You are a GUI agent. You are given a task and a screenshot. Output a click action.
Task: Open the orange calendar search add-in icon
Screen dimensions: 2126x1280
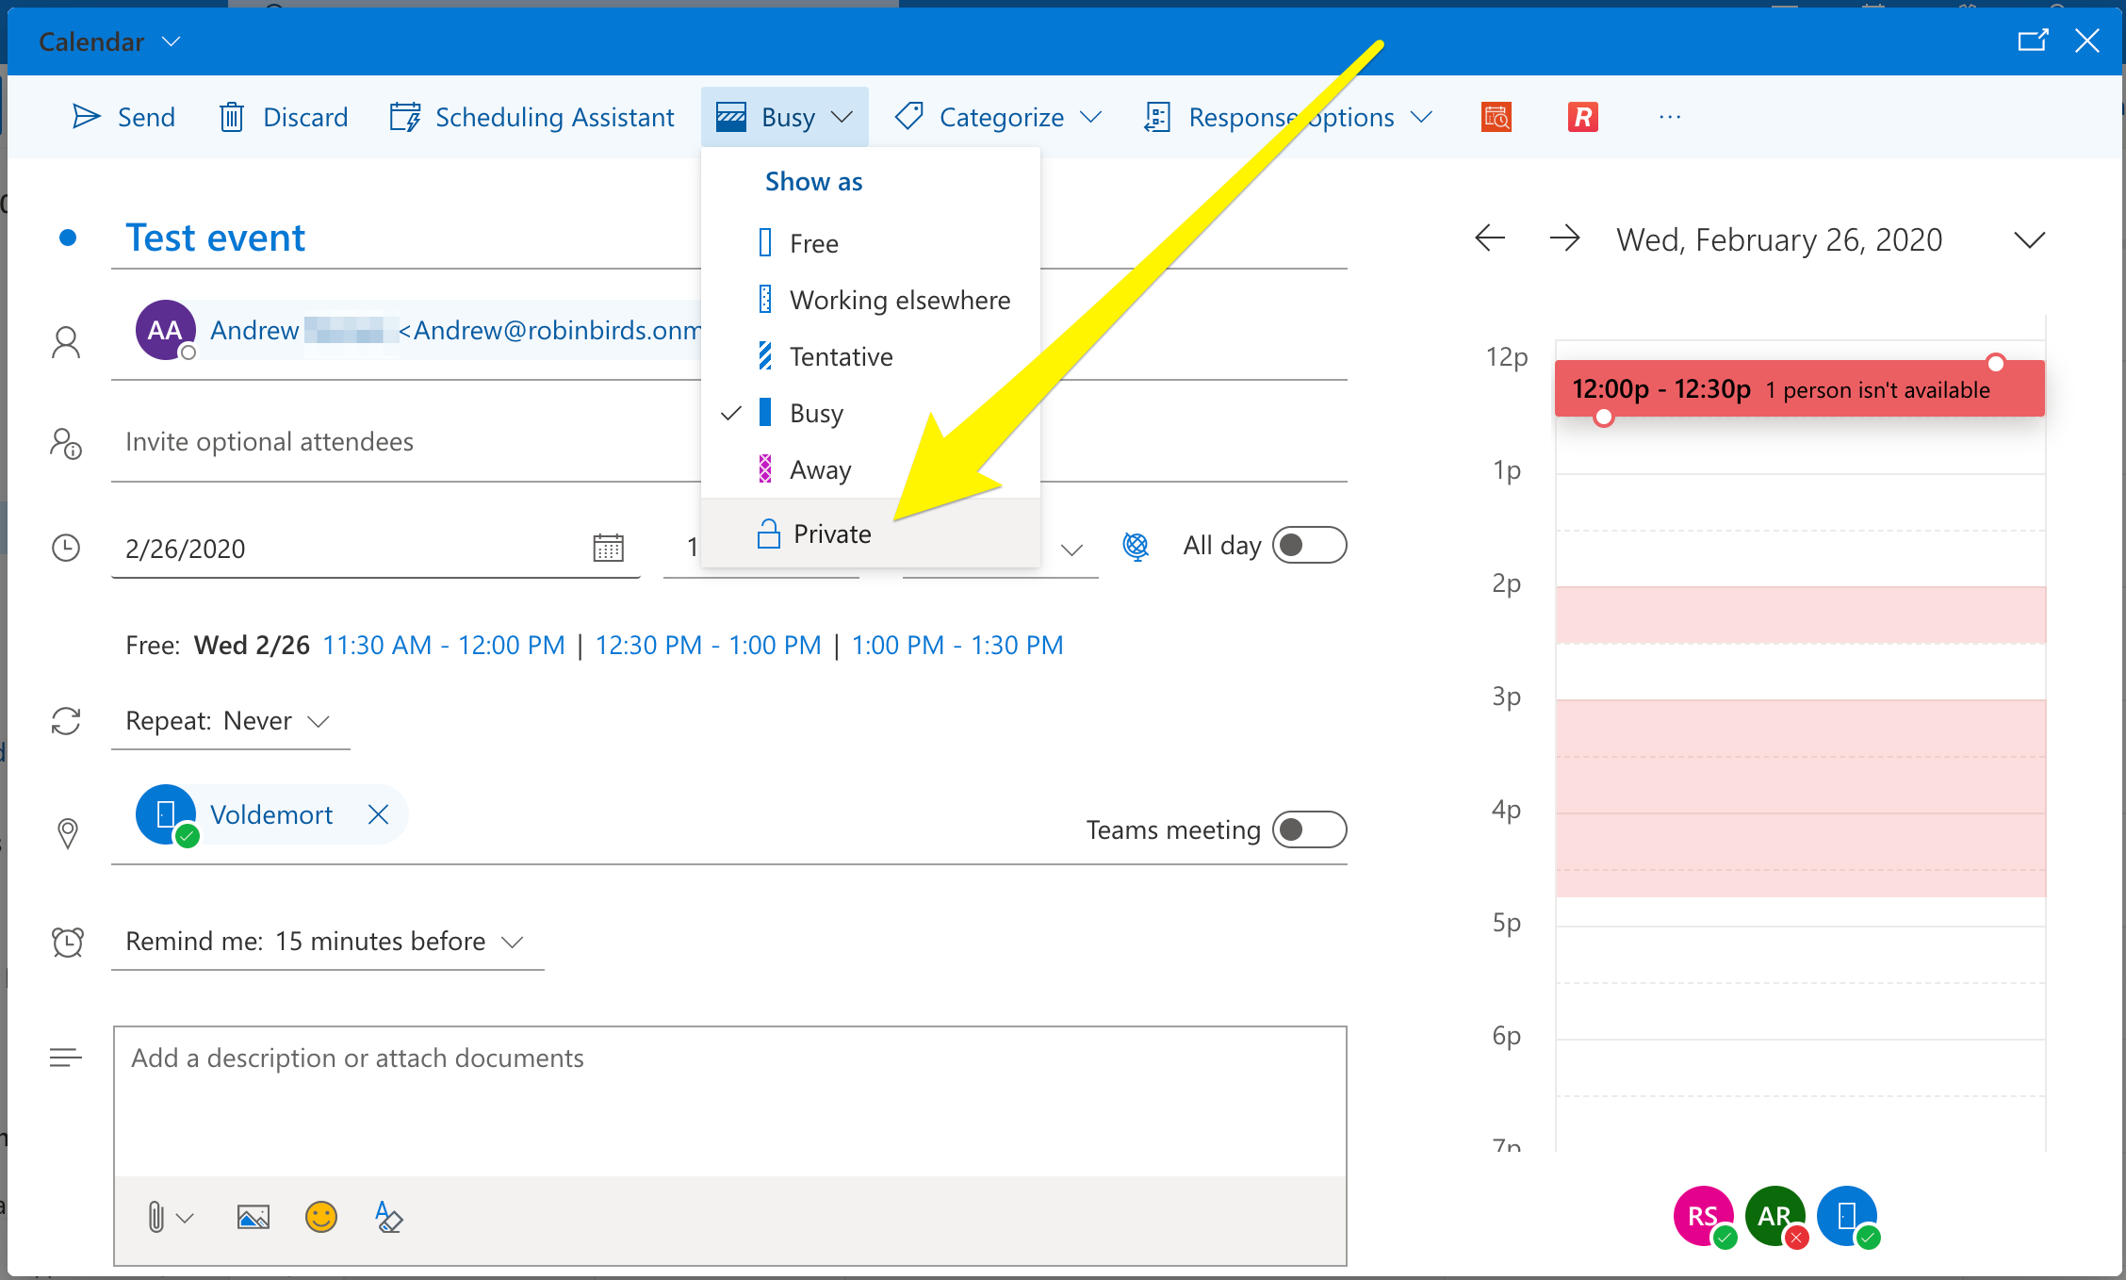pyautogui.click(x=1496, y=117)
